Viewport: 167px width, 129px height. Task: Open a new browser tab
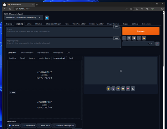(37, 5)
